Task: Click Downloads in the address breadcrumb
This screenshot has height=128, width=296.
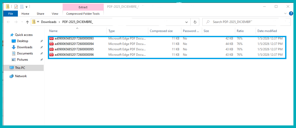Action: click(49, 22)
